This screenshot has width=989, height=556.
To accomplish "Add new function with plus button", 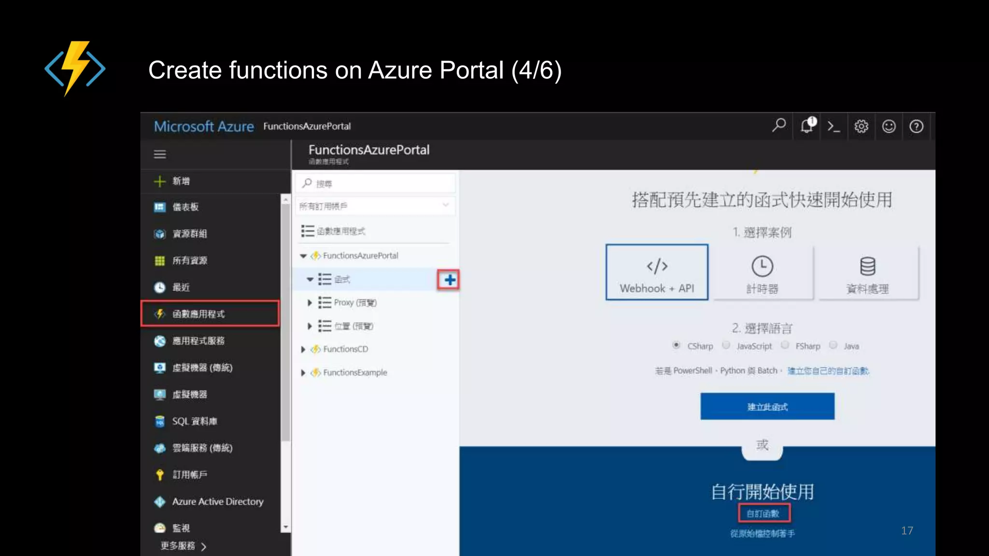I will [x=449, y=279].
